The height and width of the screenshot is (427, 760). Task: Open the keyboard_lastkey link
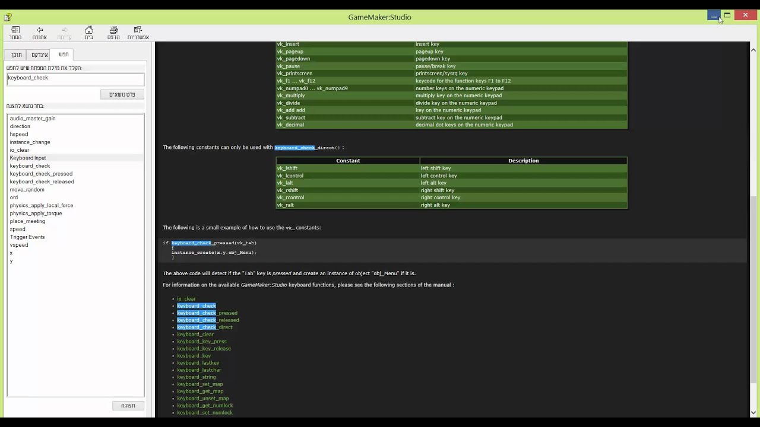[198, 363]
